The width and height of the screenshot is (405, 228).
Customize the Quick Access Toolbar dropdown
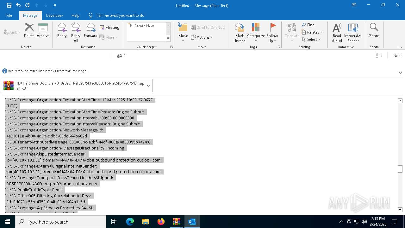55,5
